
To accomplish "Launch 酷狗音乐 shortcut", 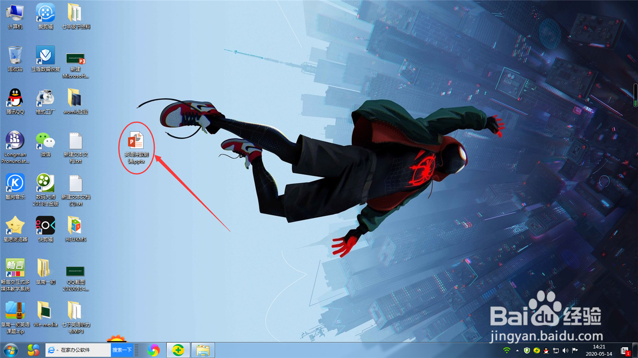I will [15, 186].
